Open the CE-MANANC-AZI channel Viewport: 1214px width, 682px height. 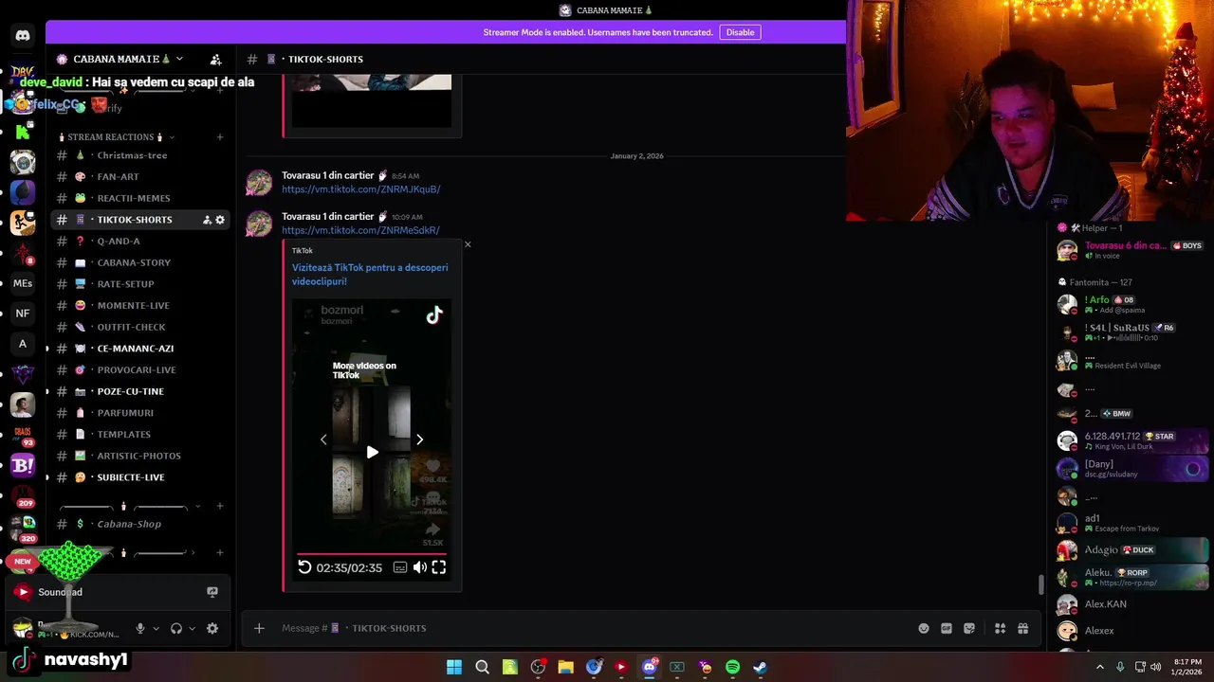(139, 349)
